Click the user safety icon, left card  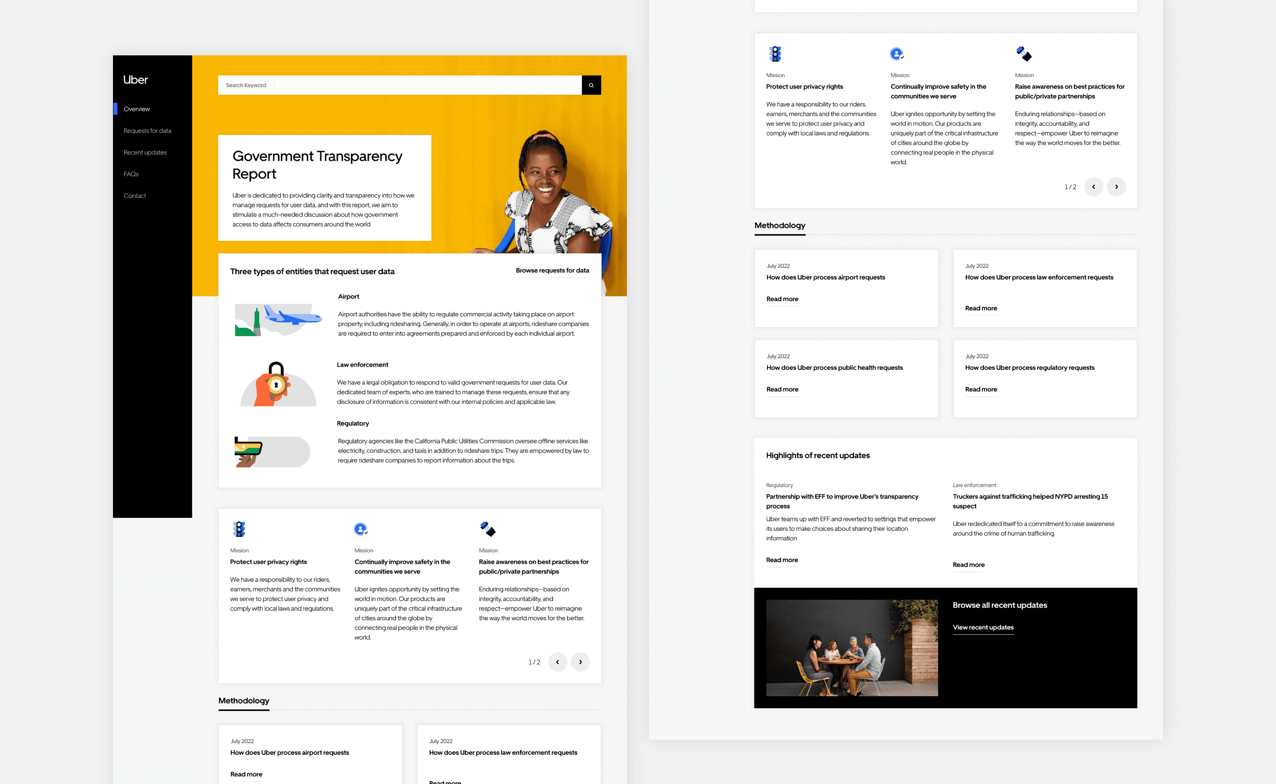pos(360,529)
